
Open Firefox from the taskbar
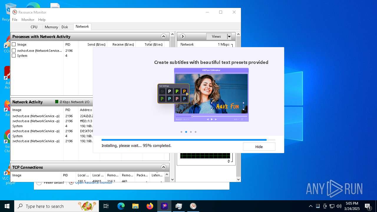tap(150, 206)
